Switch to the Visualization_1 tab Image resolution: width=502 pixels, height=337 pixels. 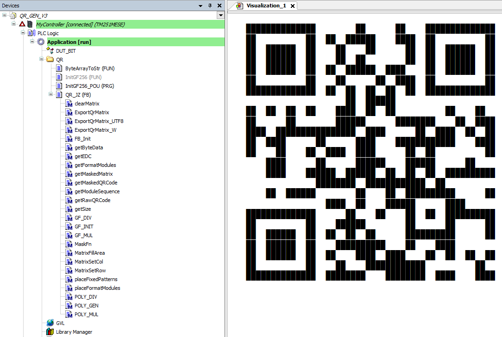pos(266,6)
